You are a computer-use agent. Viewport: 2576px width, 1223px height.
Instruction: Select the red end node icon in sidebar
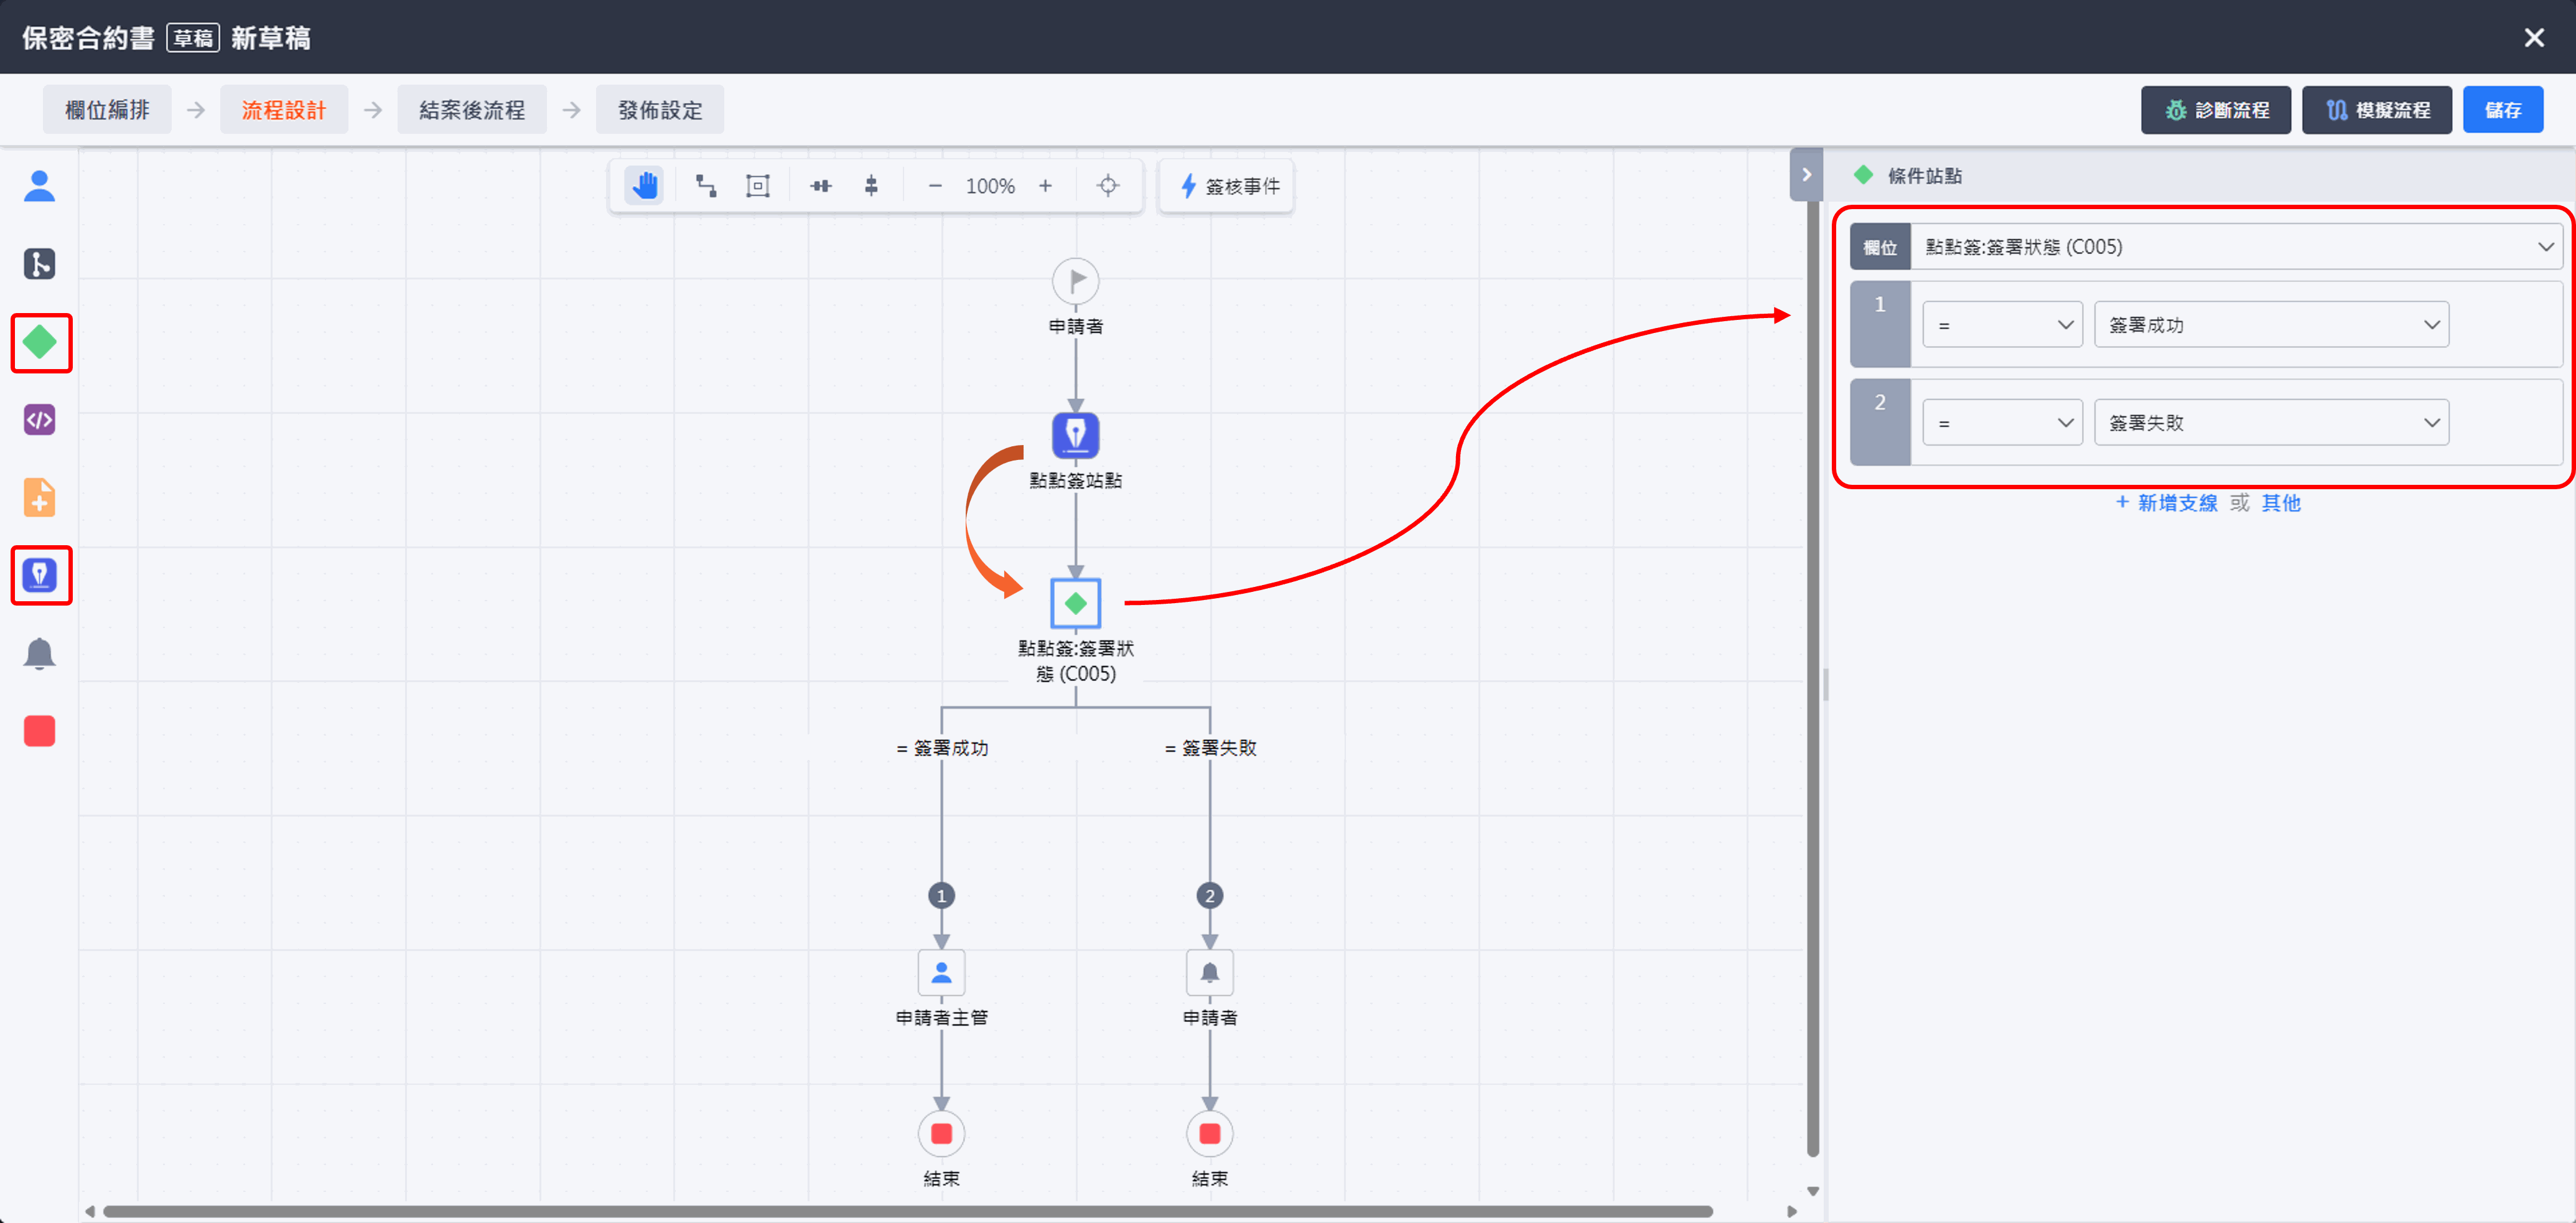point(39,731)
